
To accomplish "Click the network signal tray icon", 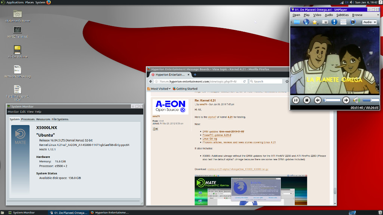I will pos(341,3).
